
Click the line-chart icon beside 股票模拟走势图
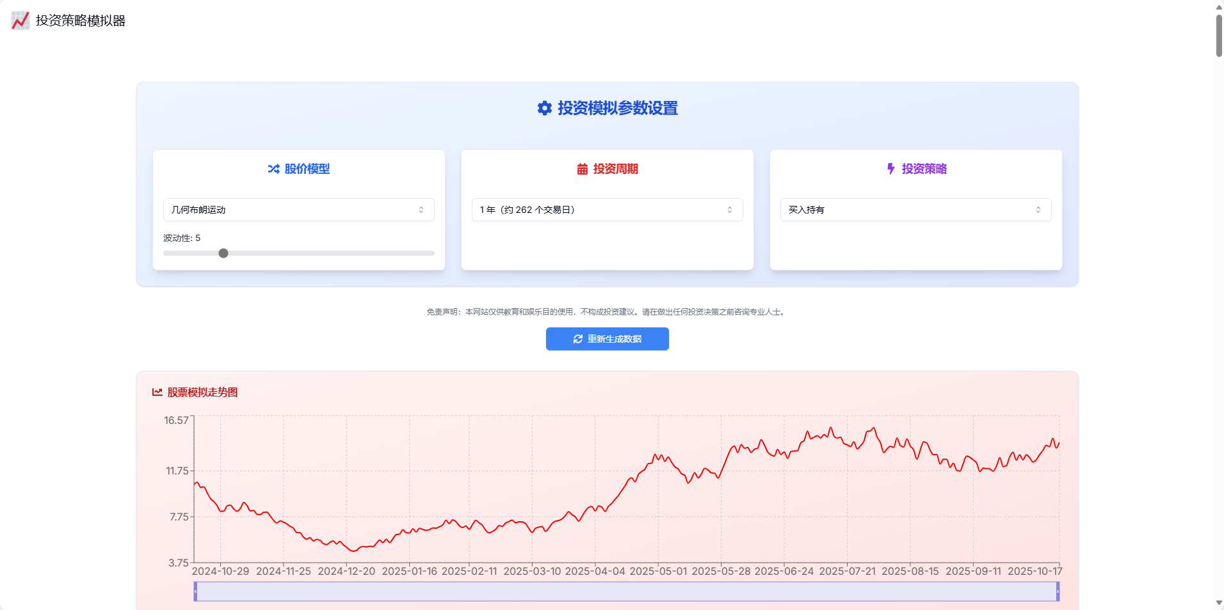tap(157, 392)
